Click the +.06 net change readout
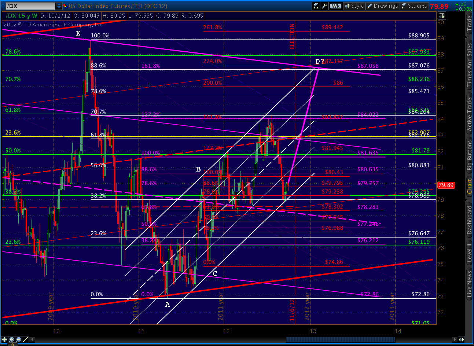 pyautogui.click(x=461, y=4)
